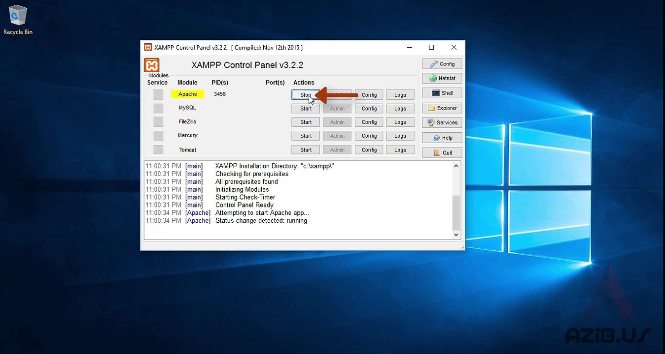Stop the Apache module

pos(306,95)
